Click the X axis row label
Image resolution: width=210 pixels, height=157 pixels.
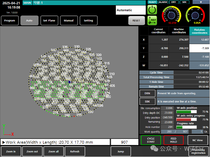[144, 40]
